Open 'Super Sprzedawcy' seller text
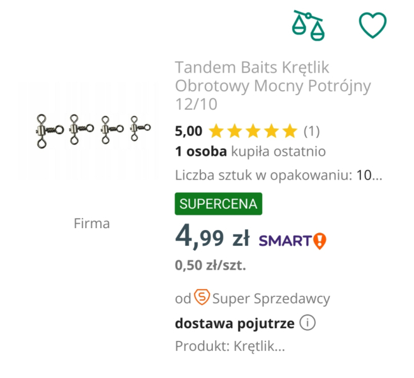414x378 pixels. 271,298
